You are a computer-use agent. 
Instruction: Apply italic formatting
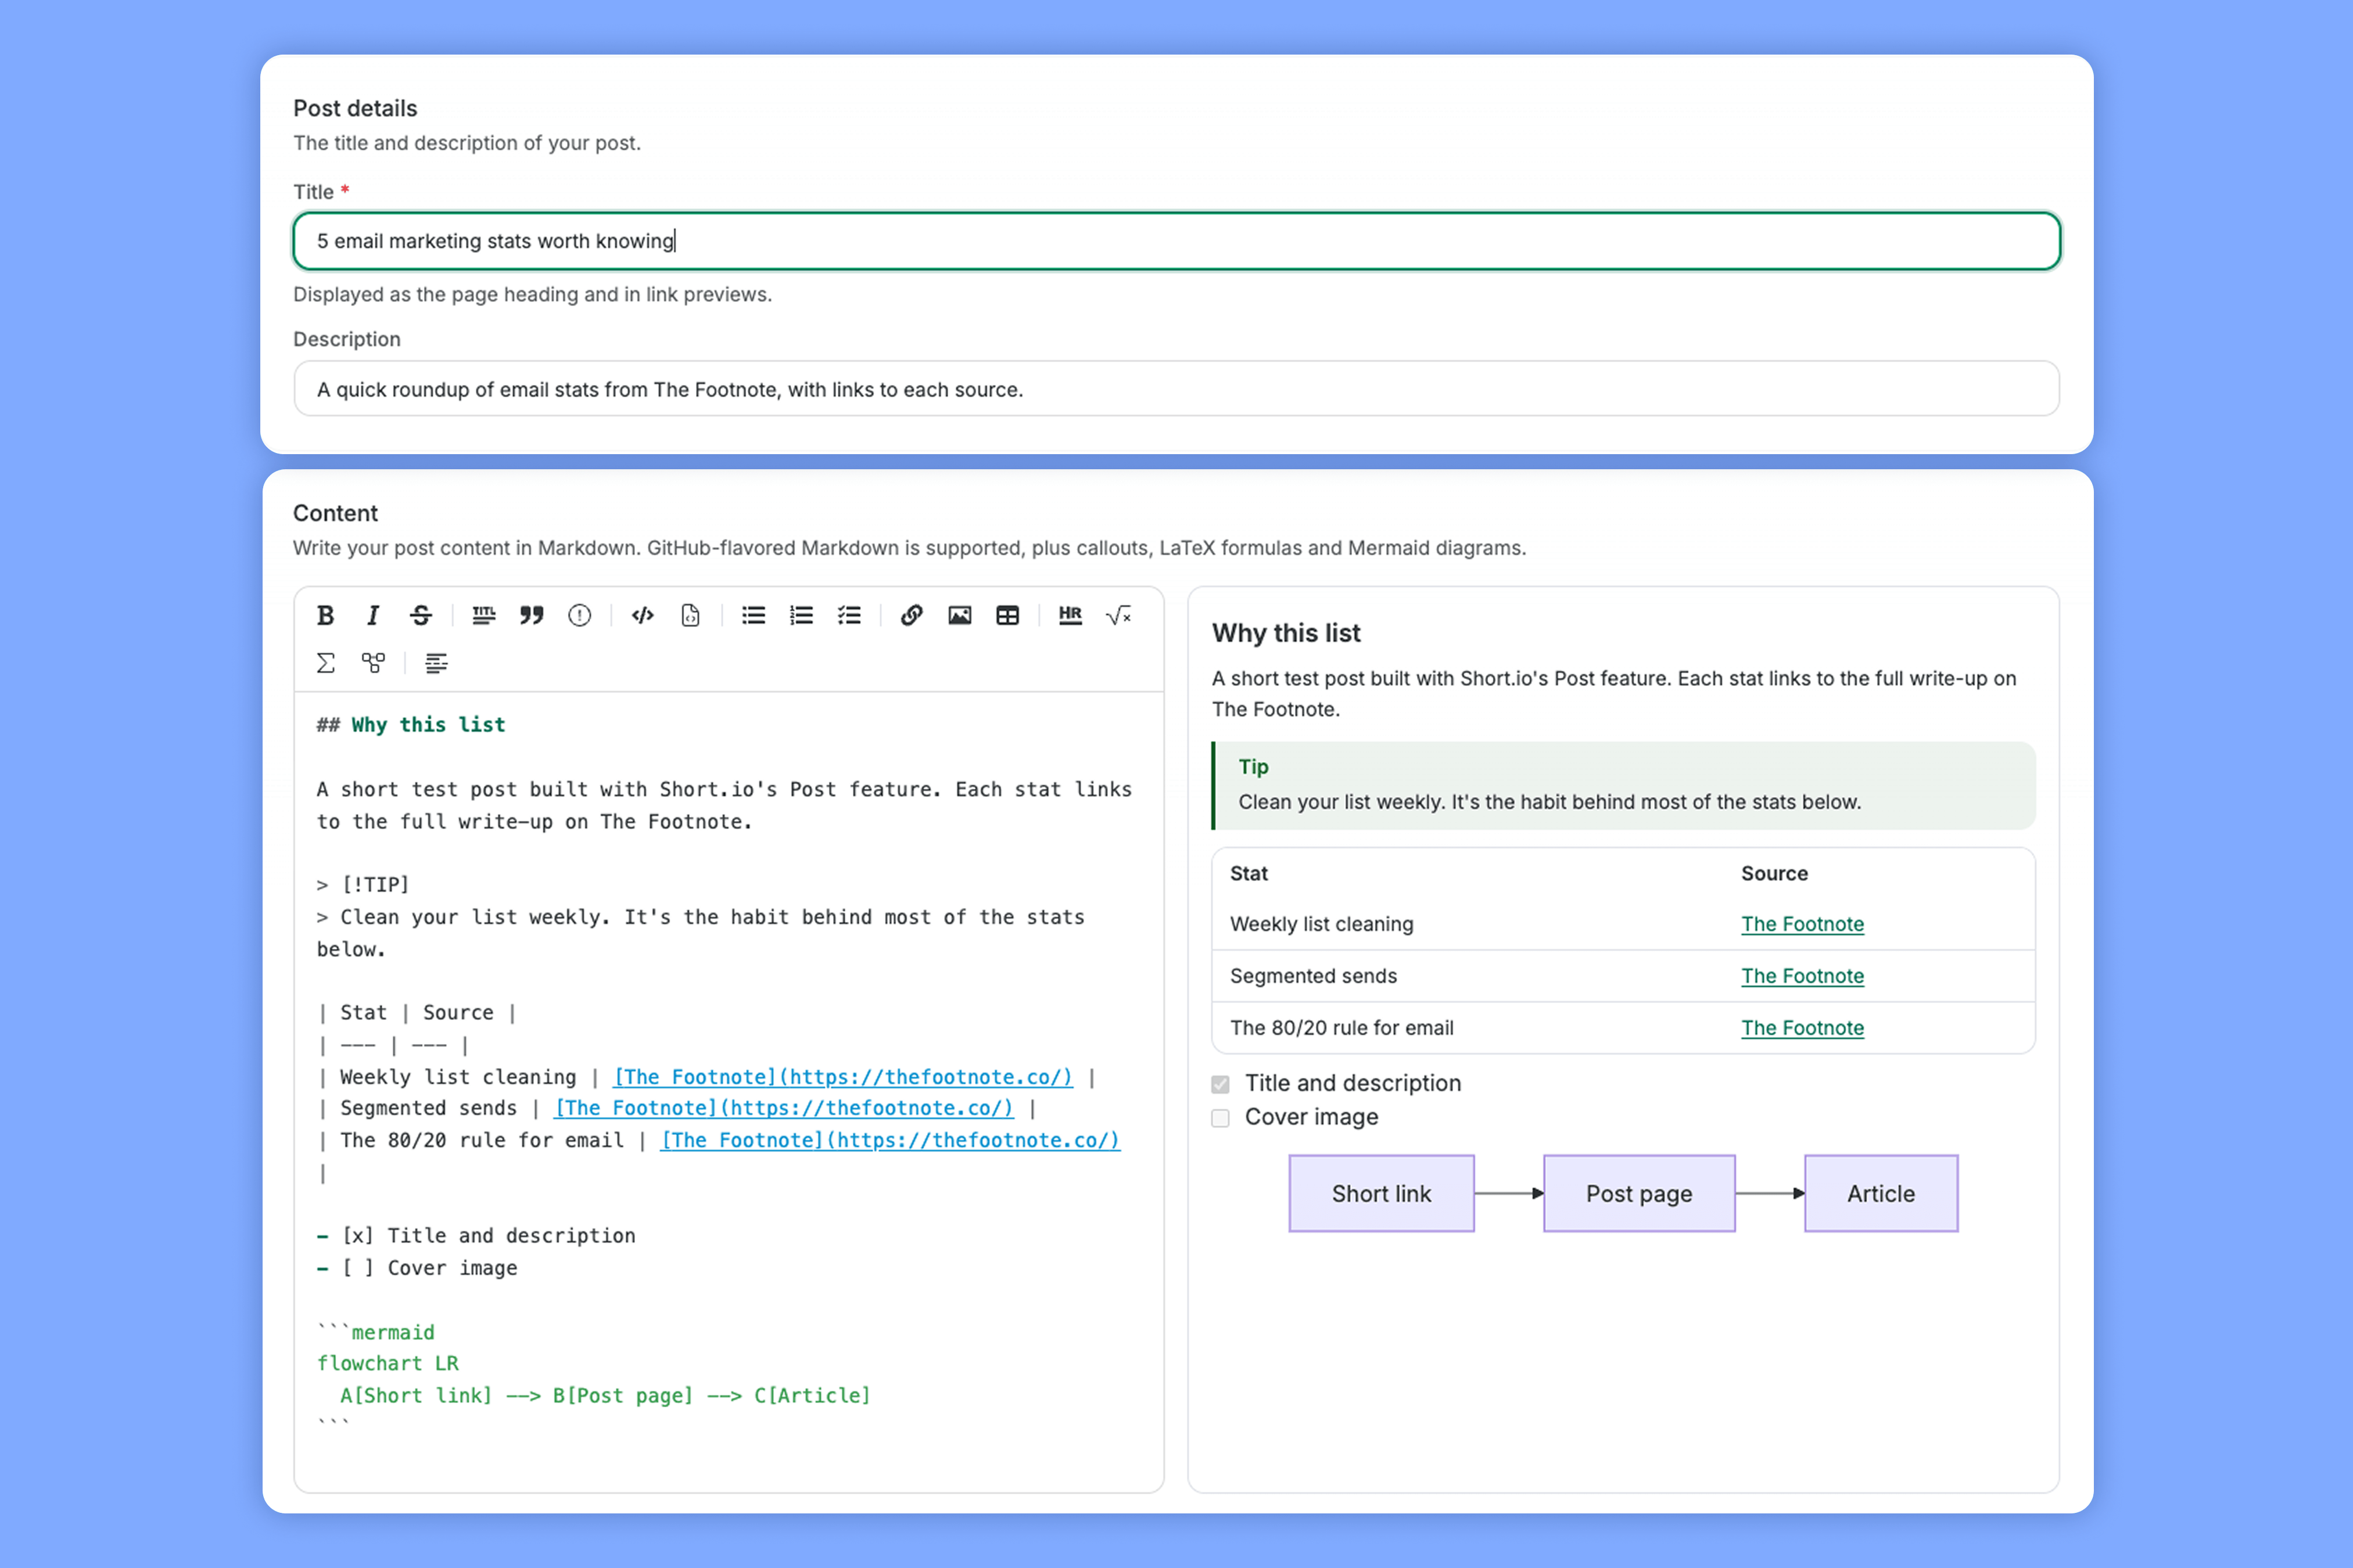tap(373, 615)
